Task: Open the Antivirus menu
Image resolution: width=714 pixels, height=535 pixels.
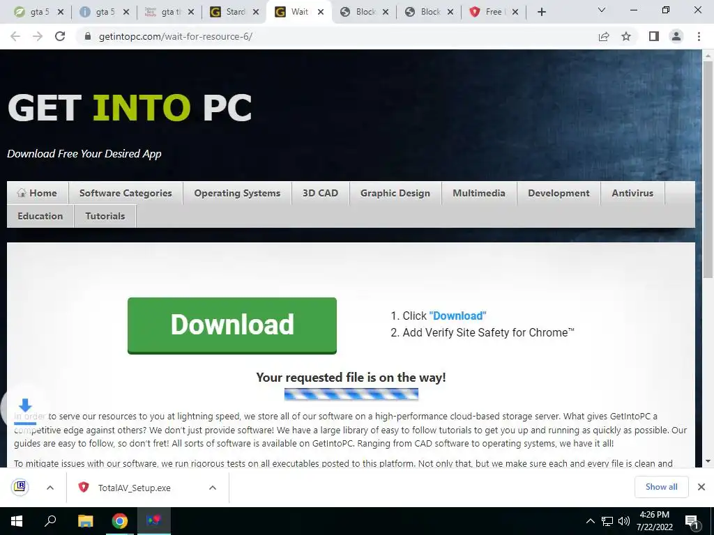Action: coord(632,193)
